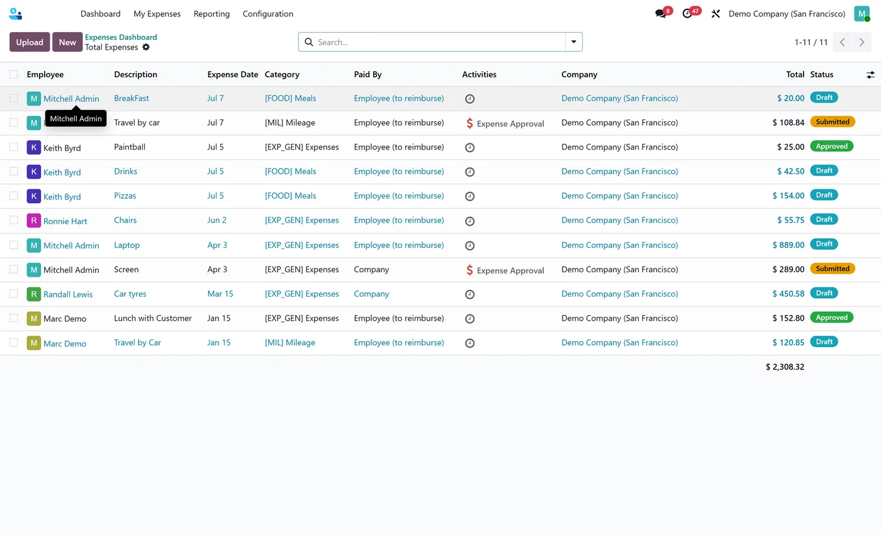Image resolution: width=881 pixels, height=535 pixels.
Task: Click into the Search field
Action: 439,42
